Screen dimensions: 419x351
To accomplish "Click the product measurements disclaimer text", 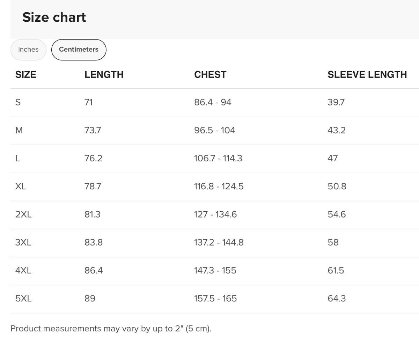I will point(111,329).
